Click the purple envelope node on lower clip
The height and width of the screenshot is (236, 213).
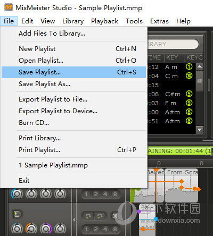(x=139, y=212)
